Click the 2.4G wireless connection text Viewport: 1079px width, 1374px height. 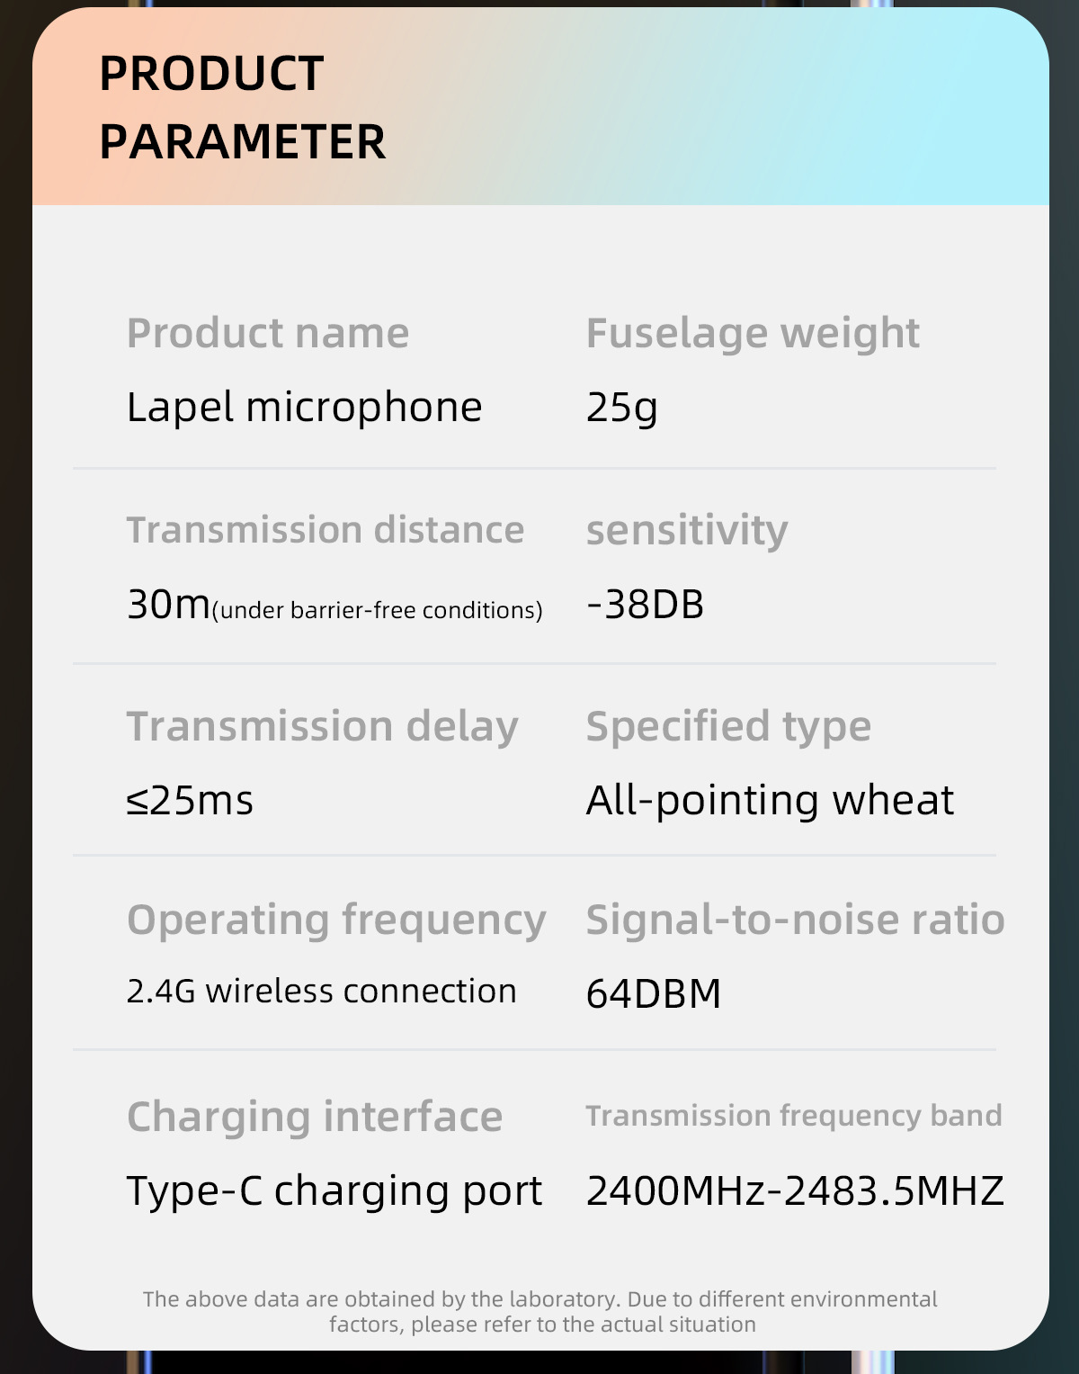click(x=321, y=991)
